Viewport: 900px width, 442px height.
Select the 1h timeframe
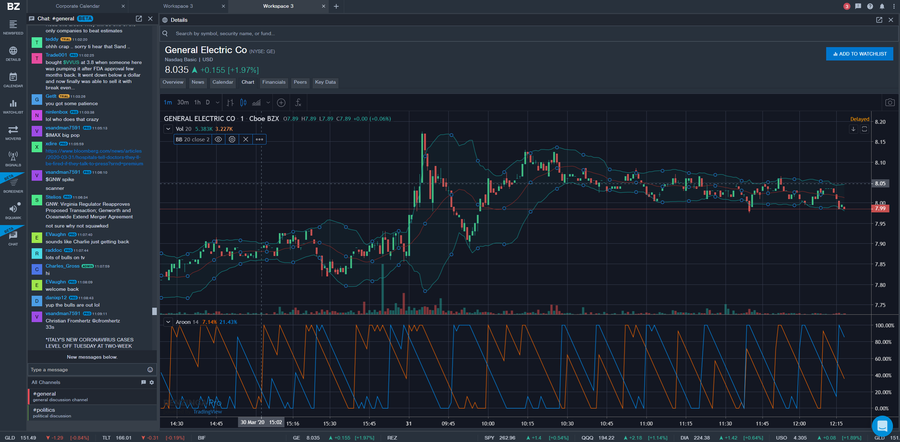tap(198, 103)
